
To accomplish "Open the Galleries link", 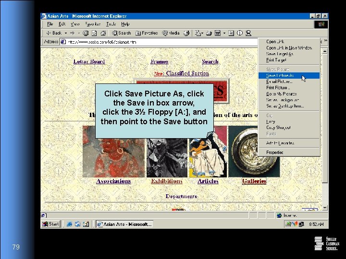I will pyautogui.click(x=254, y=181).
